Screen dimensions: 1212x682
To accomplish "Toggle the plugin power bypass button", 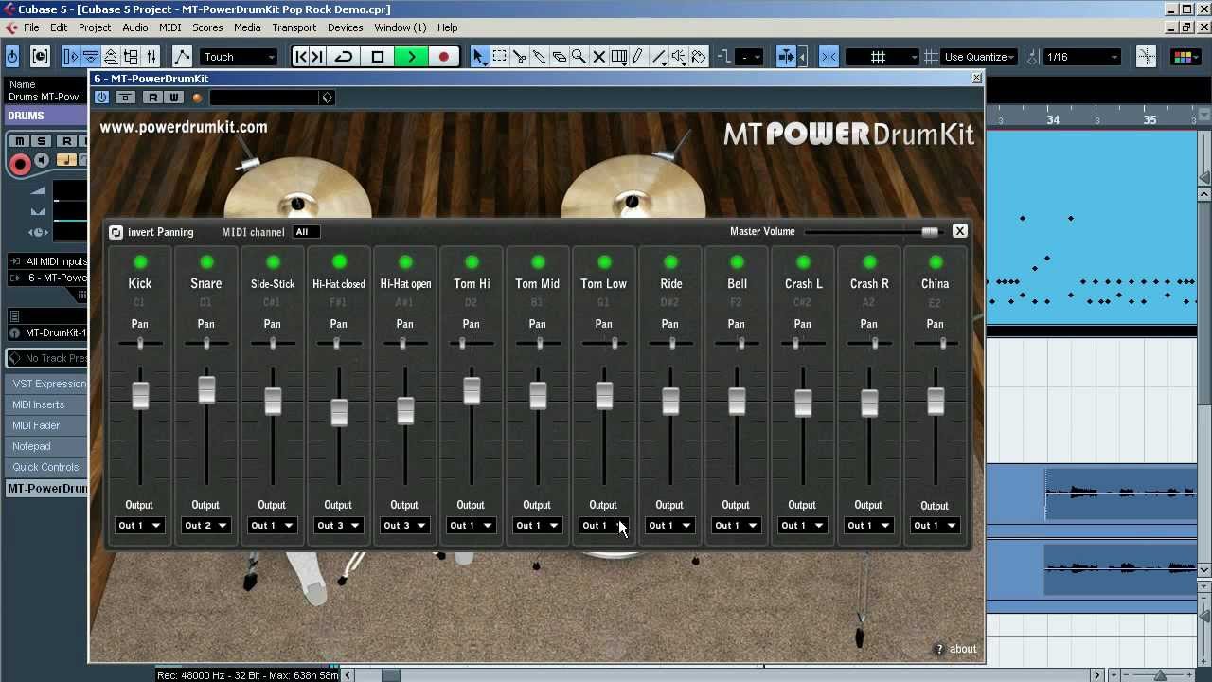I will pos(102,98).
